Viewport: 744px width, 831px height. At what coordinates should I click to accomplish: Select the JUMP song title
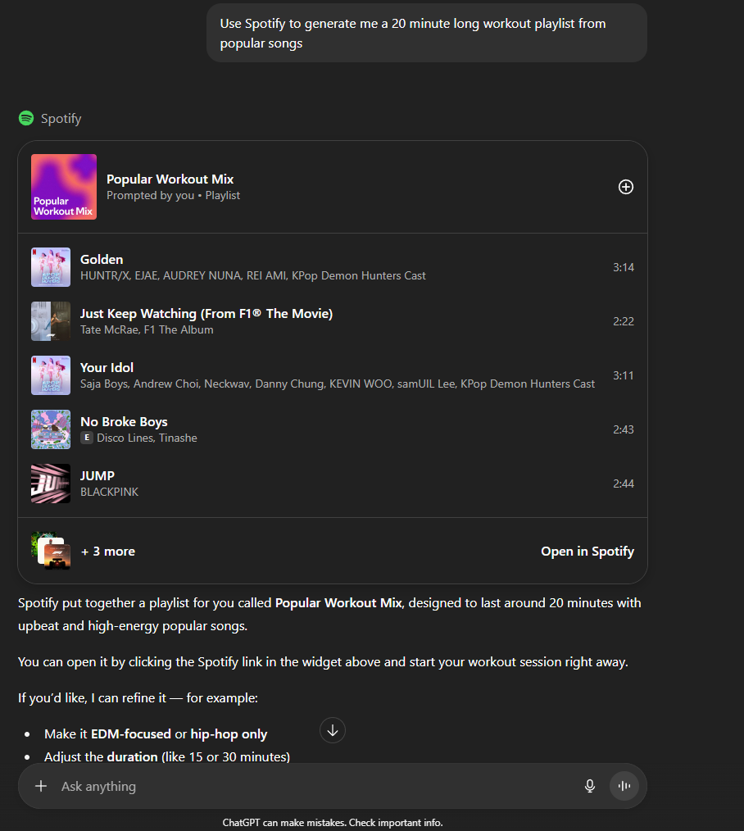(98, 476)
